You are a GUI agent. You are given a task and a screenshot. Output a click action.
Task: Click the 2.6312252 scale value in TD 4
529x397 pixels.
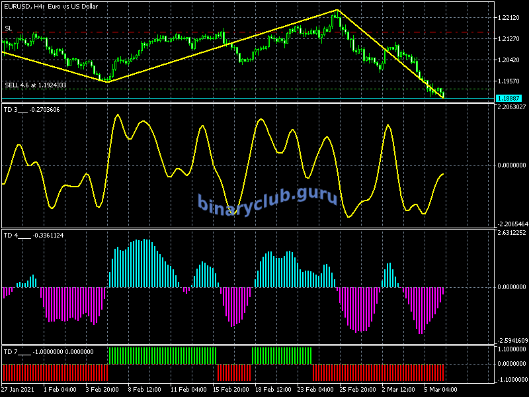[511, 232]
